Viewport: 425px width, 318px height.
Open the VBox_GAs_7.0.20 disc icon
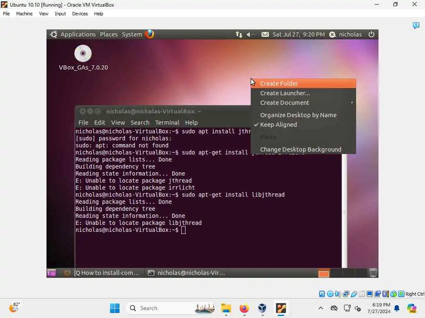(83, 53)
